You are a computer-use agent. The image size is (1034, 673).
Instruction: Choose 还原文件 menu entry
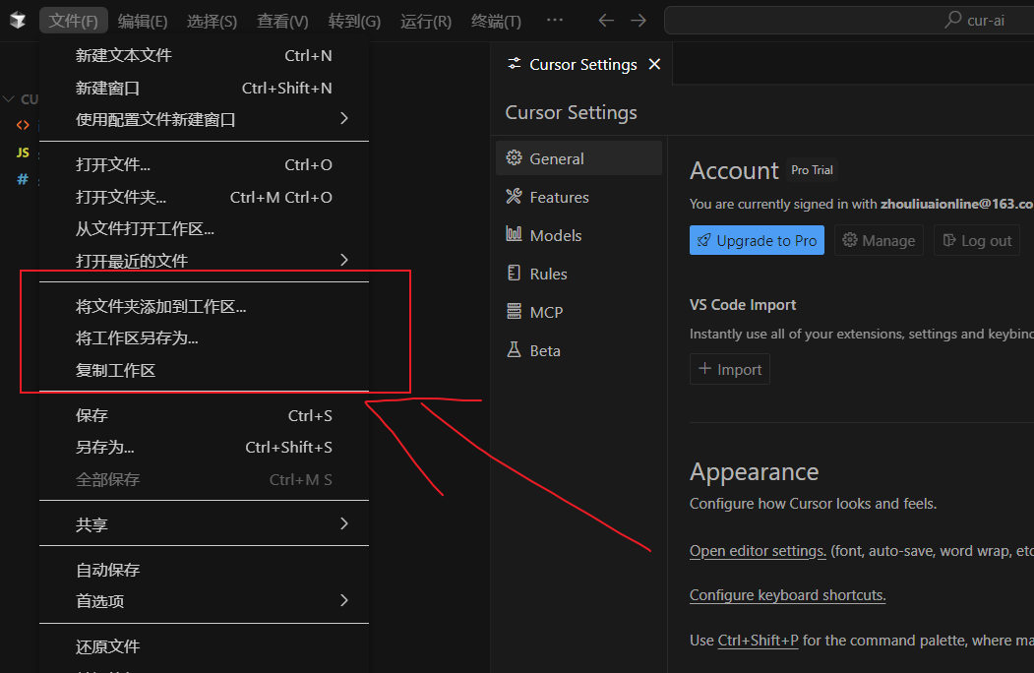(204, 646)
